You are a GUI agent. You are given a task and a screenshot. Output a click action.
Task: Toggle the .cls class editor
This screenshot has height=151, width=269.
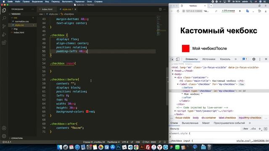coord(253,129)
